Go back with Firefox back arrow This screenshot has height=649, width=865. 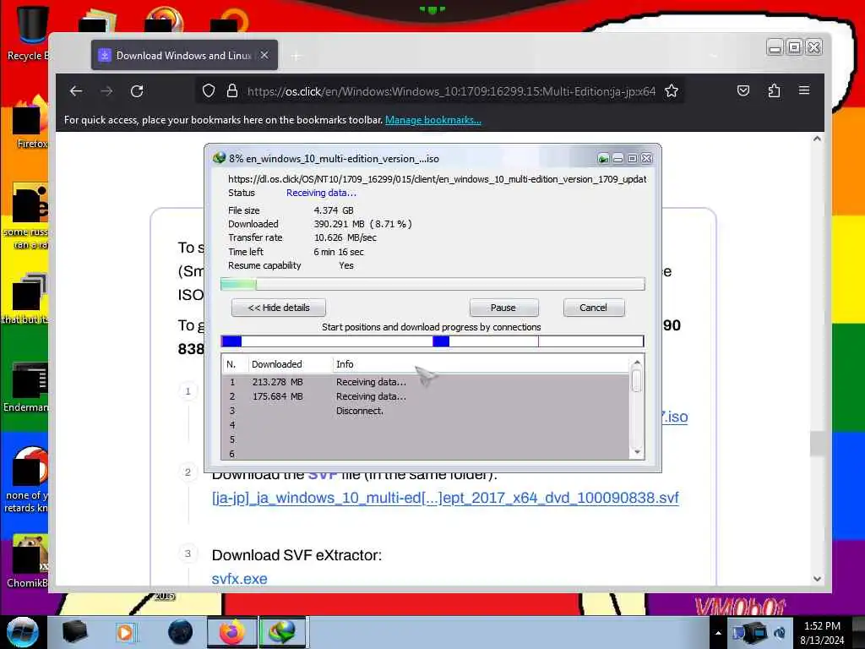click(x=76, y=91)
